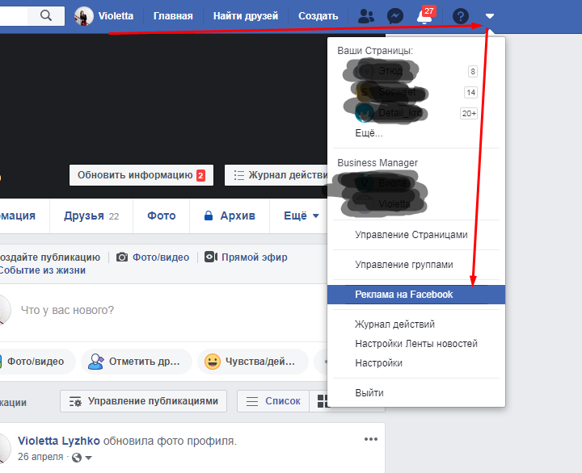582x473 pixels.
Task: Click Чувства/дей... button
Action: (253, 362)
